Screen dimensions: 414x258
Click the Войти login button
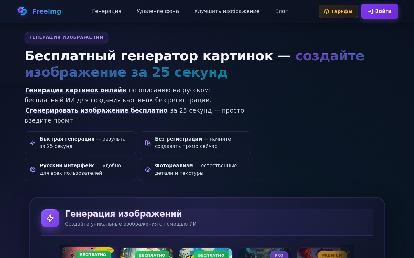pos(379,11)
